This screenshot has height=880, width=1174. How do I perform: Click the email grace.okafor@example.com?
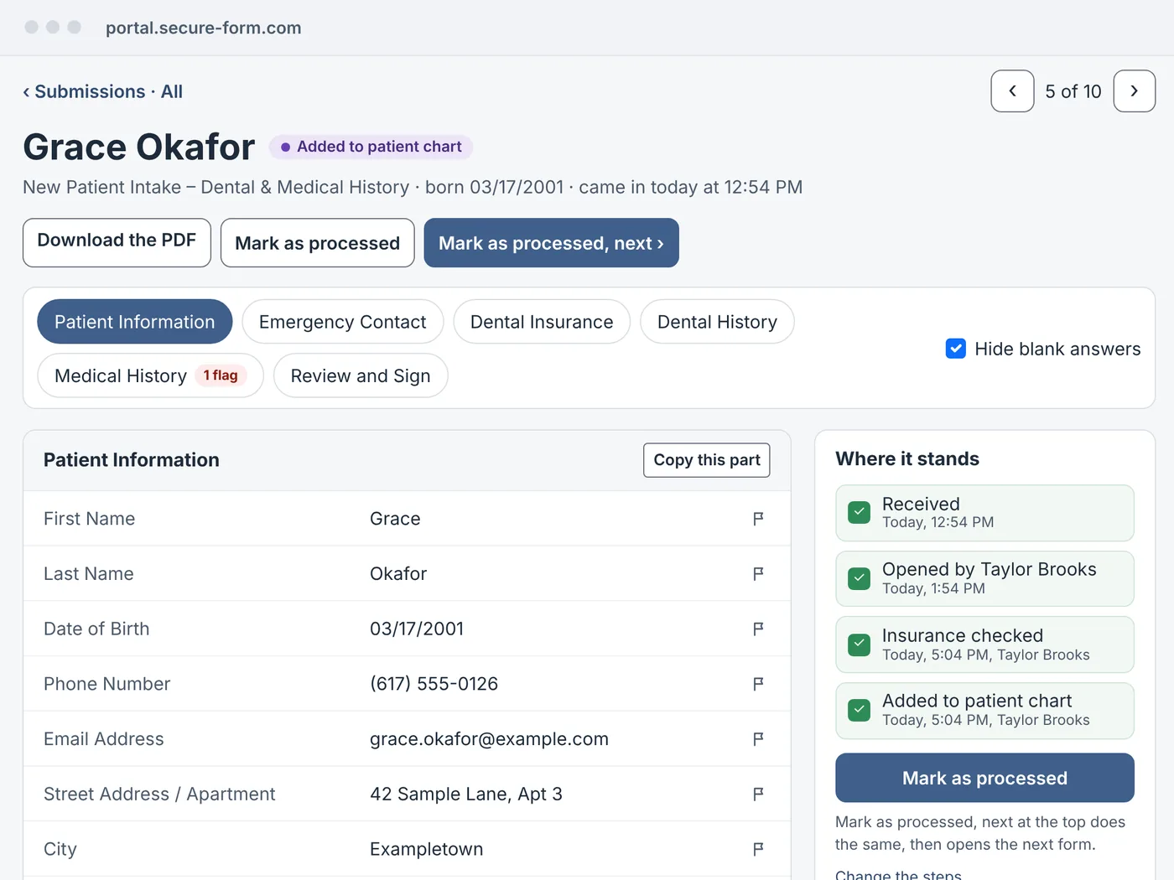(x=489, y=739)
